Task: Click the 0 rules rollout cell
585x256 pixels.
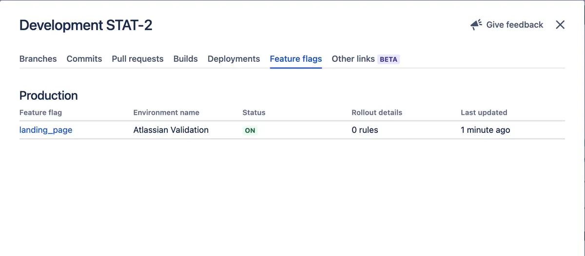Action: (365, 130)
